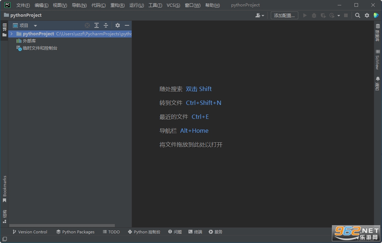
Task: Click the Stop square icon
Action: (x=346, y=16)
